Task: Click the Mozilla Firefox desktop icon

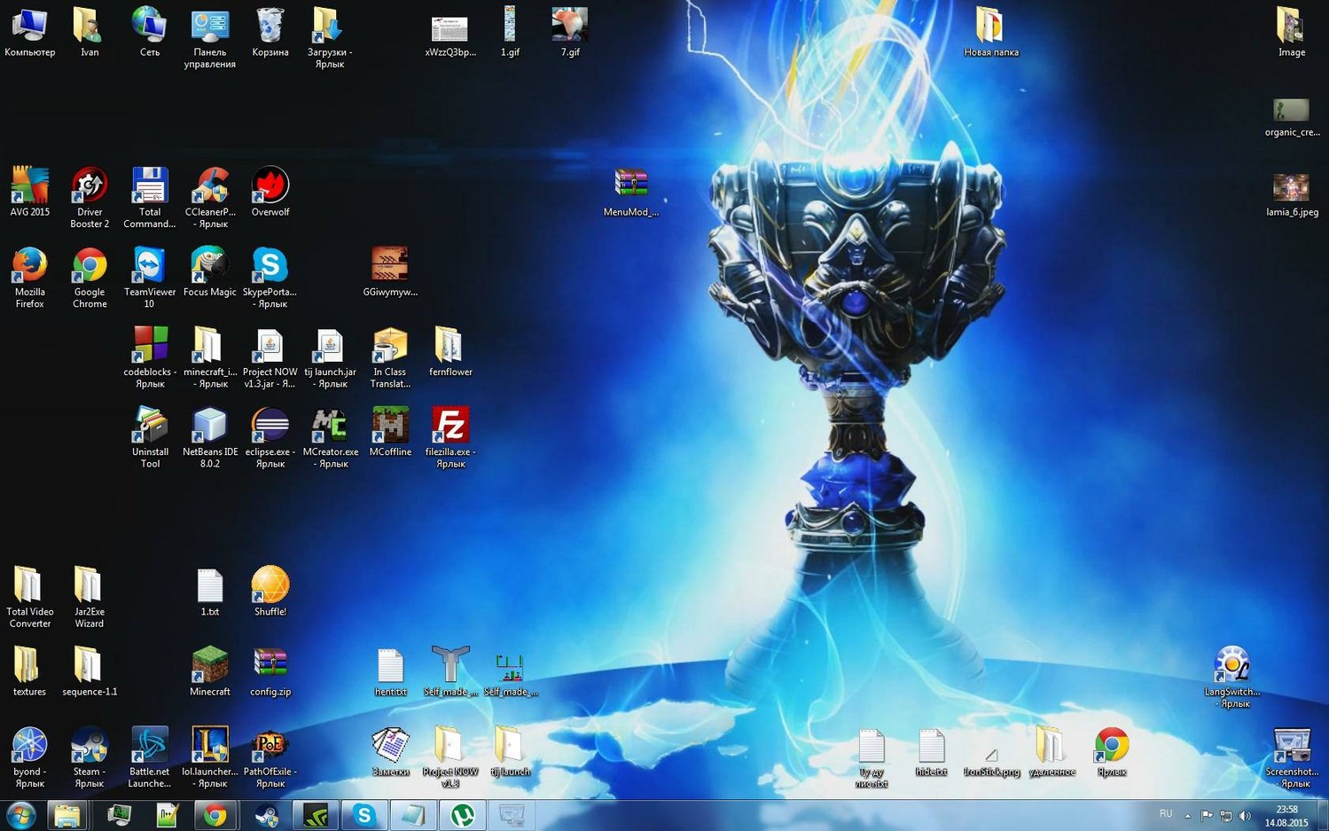Action: point(29,266)
